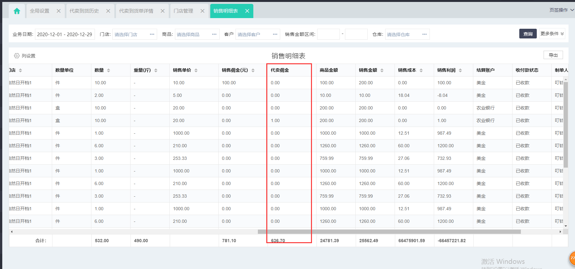Screen dimensions: 575x269
Task: Export the table with 导出
Action: 553,55
